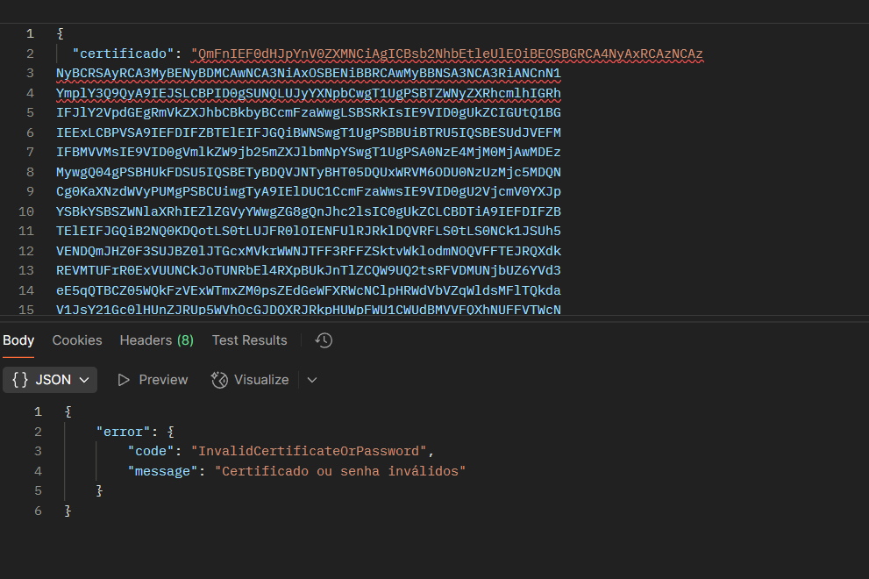Click the Visualize sparkle icon

tap(219, 380)
